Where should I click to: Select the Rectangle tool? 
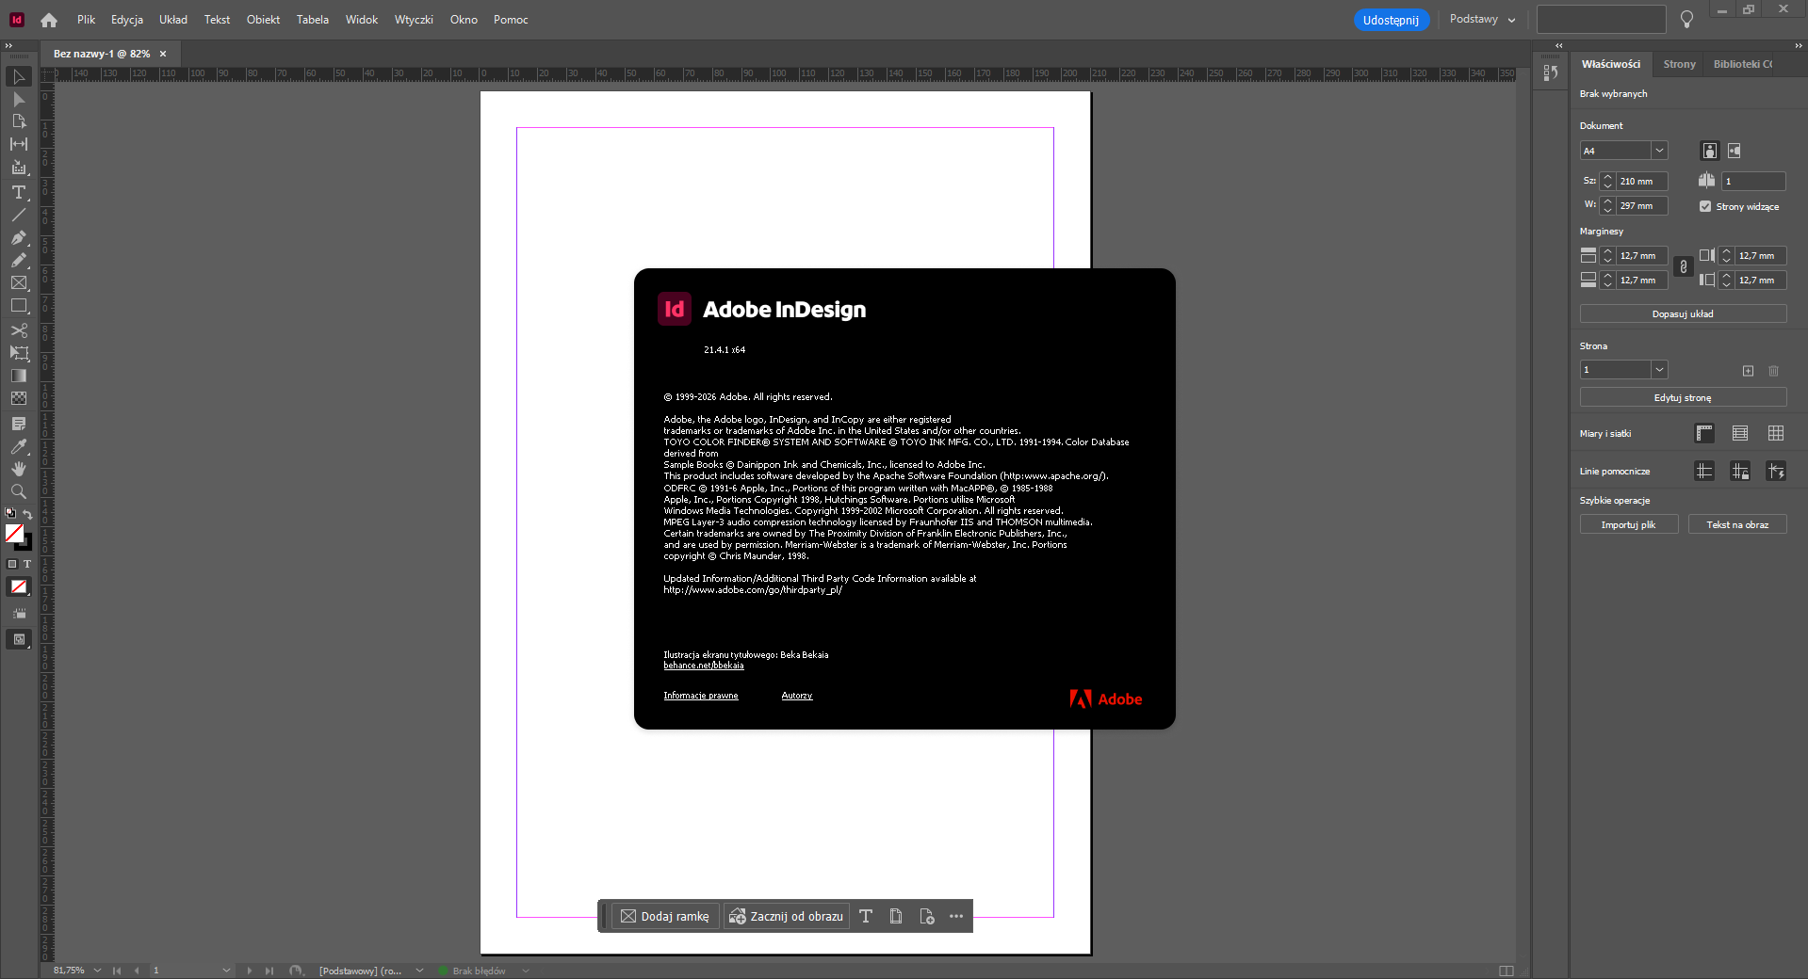(x=19, y=306)
